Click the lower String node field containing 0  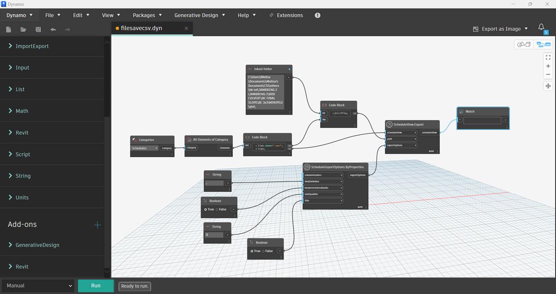click(214, 235)
